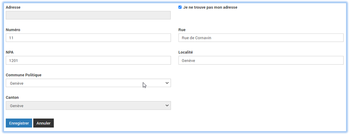350x134 pixels.
Task: Cancel the form with the Annuler button
Action: coord(43,123)
